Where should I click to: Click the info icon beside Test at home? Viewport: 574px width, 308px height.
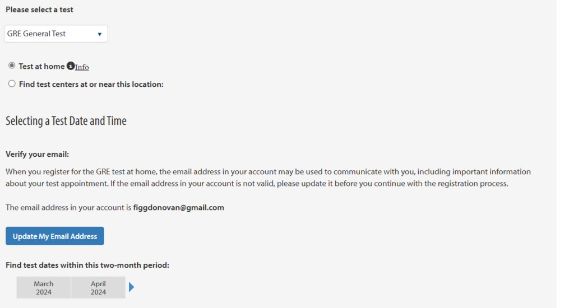click(x=71, y=66)
